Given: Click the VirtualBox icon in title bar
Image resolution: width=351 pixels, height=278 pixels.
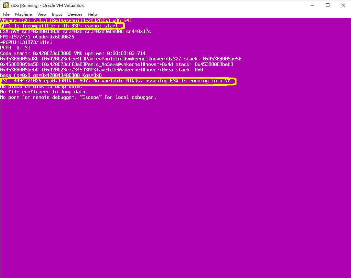Looking at the screenshot, I should [x=5, y=5].
